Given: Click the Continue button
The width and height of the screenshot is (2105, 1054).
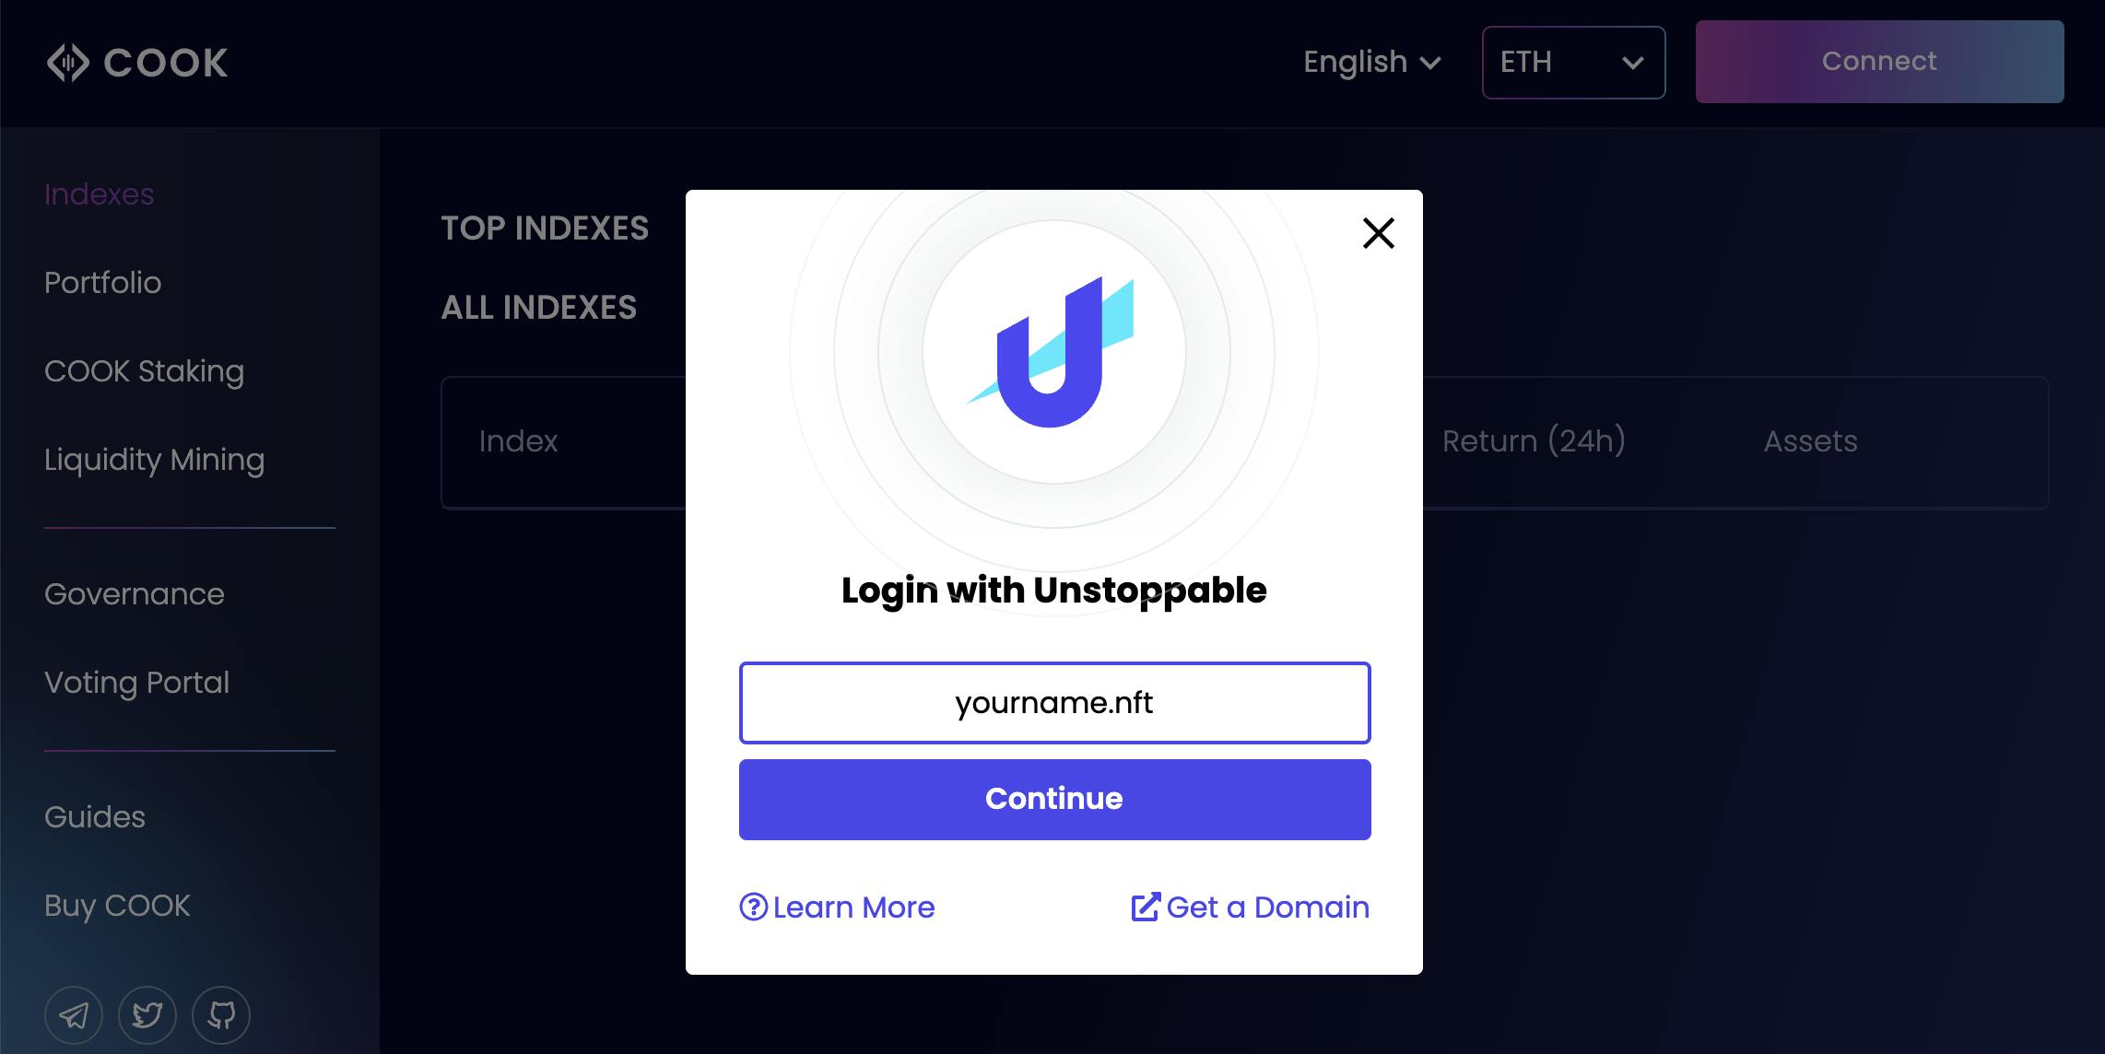Looking at the screenshot, I should (x=1053, y=799).
